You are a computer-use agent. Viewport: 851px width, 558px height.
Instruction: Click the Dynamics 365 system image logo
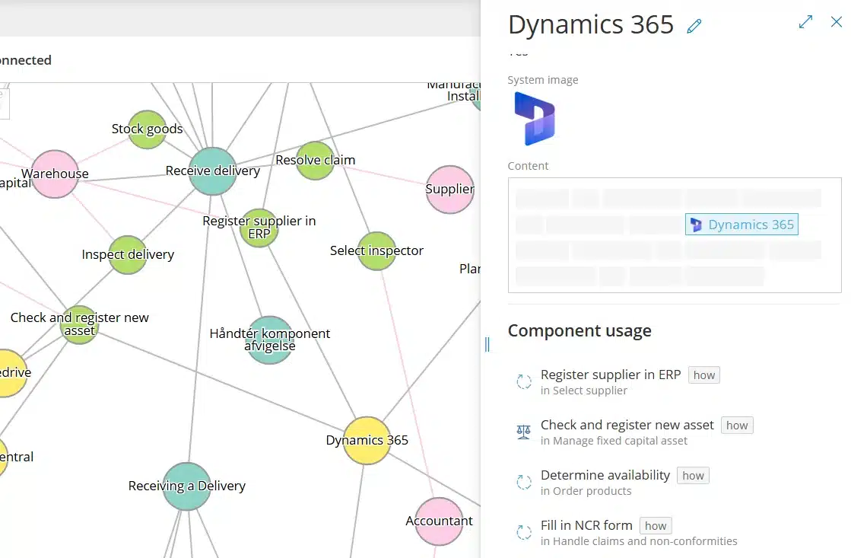click(535, 119)
